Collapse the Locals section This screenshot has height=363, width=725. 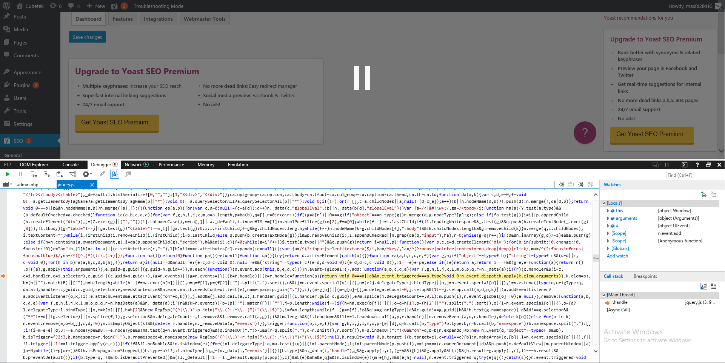click(x=603, y=203)
